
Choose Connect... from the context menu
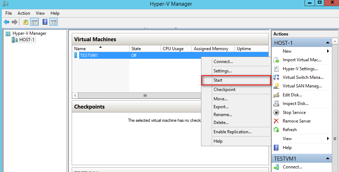pos(236,62)
